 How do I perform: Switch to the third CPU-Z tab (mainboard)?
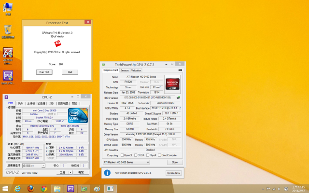pos(31,103)
